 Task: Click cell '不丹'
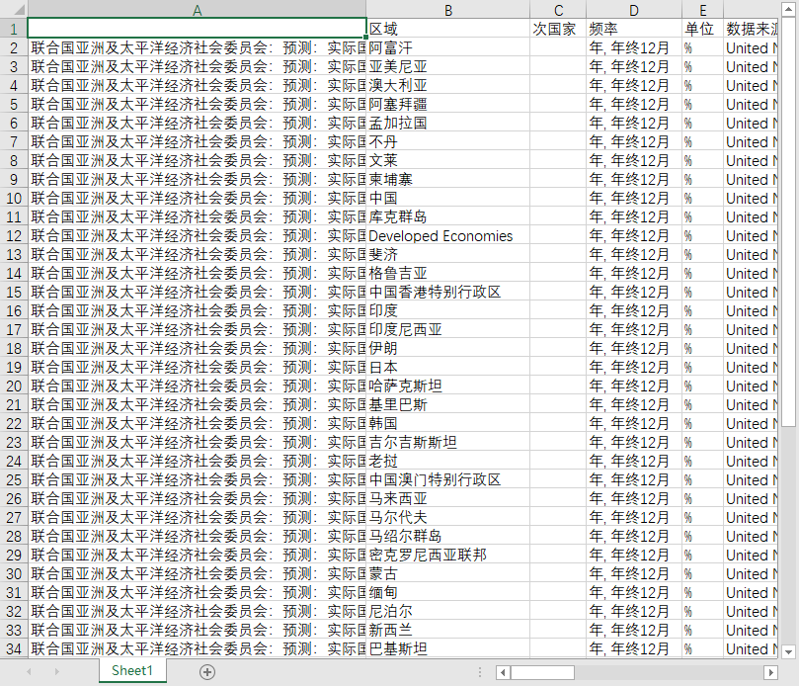[x=448, y=141]
